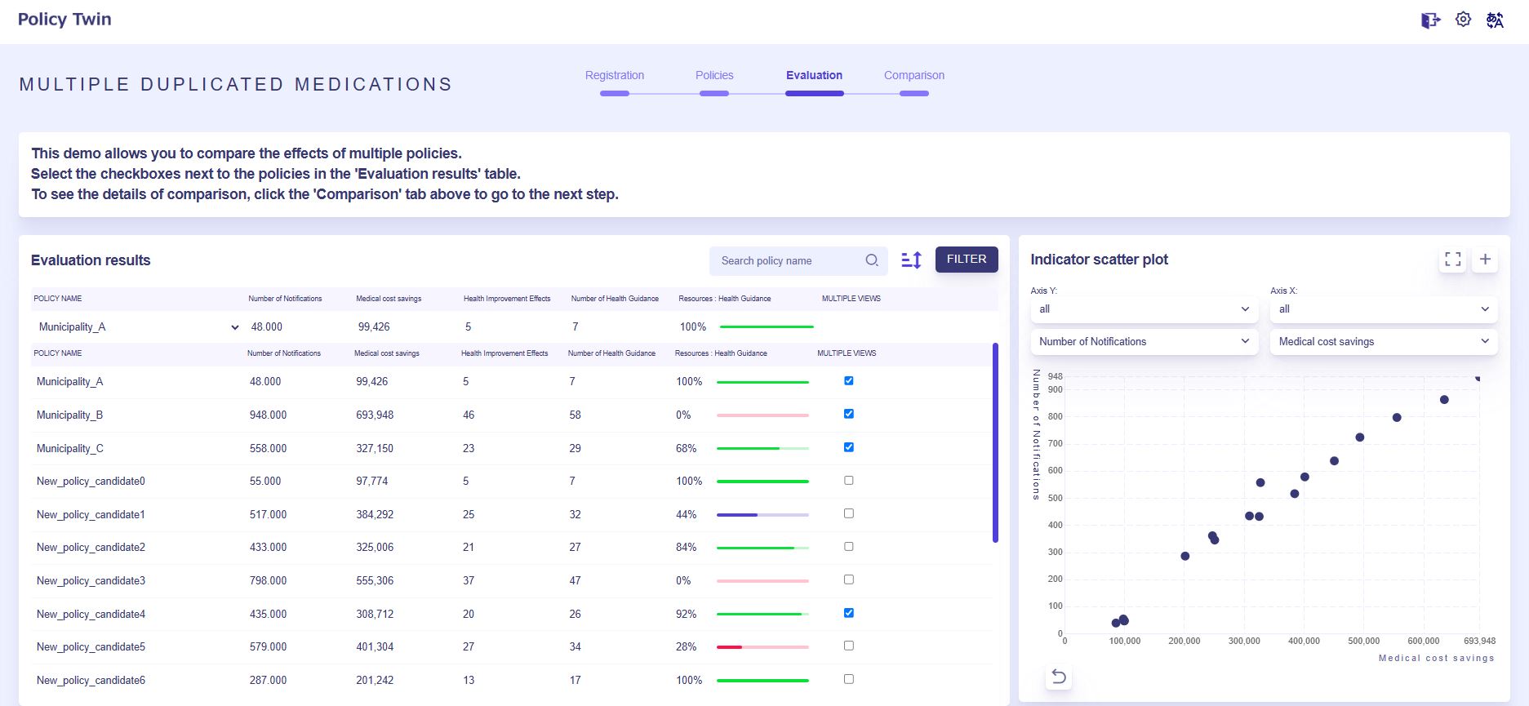Image resolution: width=1529 pixels, height=706 pixels.
Task: Open the Number of Notifications Y-axis dropdown
Action: [1143, 342]
